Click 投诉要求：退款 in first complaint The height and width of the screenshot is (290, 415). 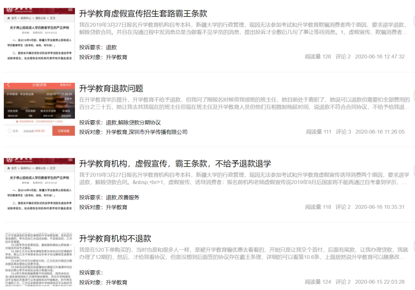(x=98, y=47)
